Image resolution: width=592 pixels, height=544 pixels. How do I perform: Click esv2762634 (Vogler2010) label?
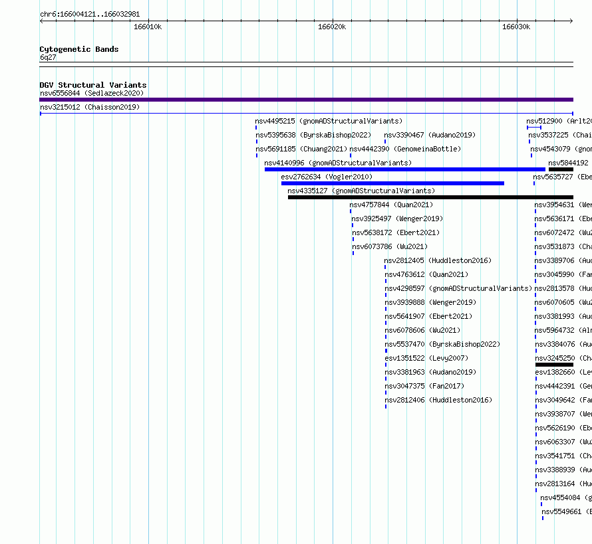coord(327,177)
